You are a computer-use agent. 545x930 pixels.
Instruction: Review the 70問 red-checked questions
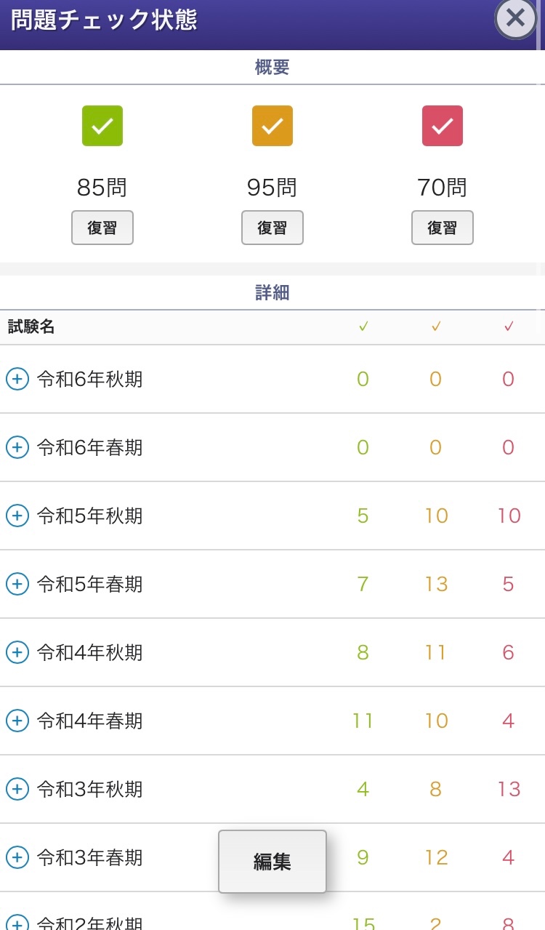click(443, 228)
